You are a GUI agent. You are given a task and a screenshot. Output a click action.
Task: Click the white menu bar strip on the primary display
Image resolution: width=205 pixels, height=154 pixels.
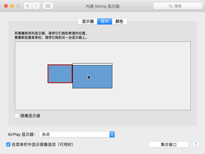click(92, 64)
